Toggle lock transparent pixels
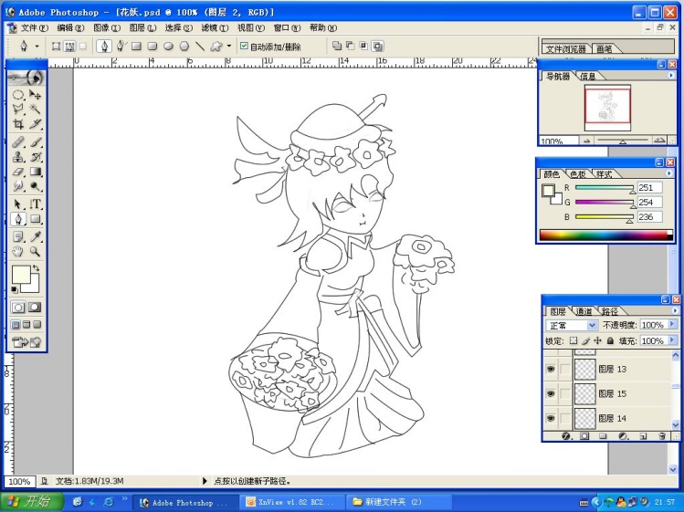The image size is (684, 512). point(574,340)
